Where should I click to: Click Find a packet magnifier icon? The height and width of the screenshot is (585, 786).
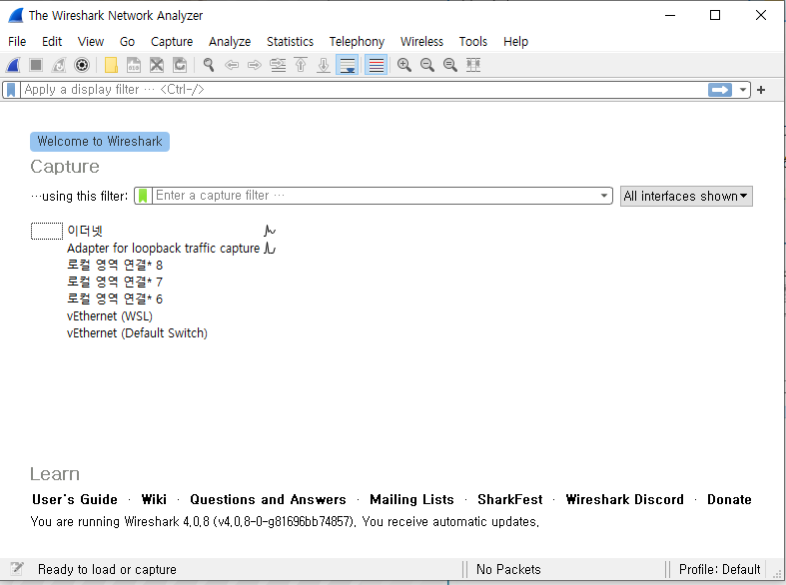tap(209, 65)
